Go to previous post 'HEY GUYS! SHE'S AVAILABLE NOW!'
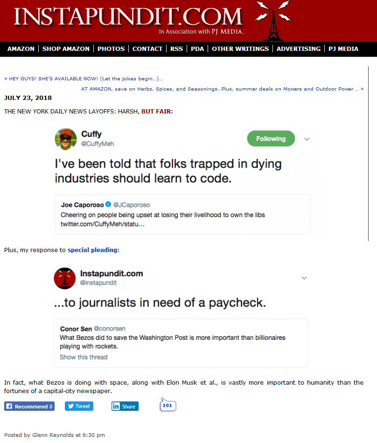The width and height of the screenshot is (377, 443). 85,78
